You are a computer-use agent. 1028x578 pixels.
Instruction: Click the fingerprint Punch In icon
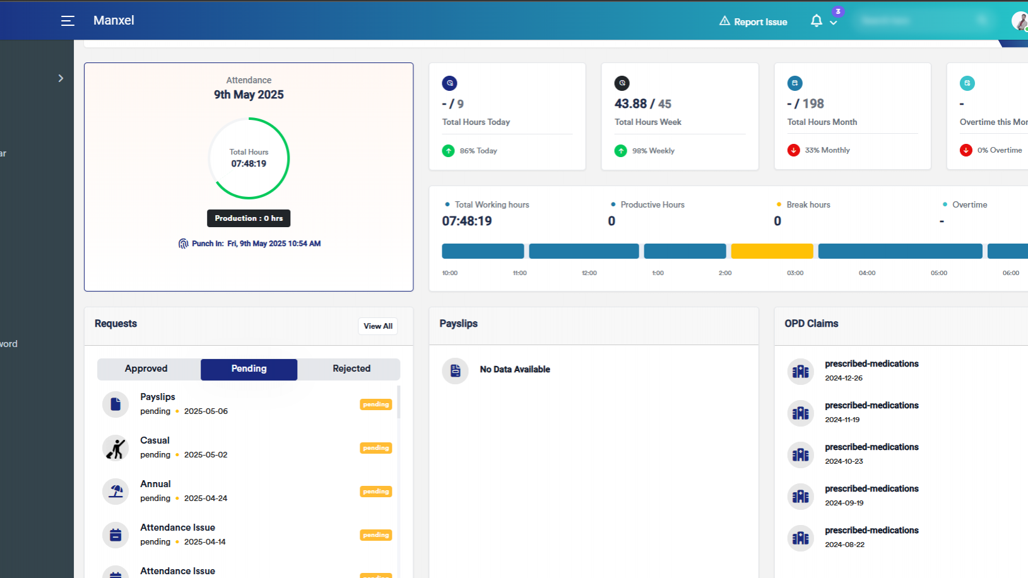tap(183, 244)
